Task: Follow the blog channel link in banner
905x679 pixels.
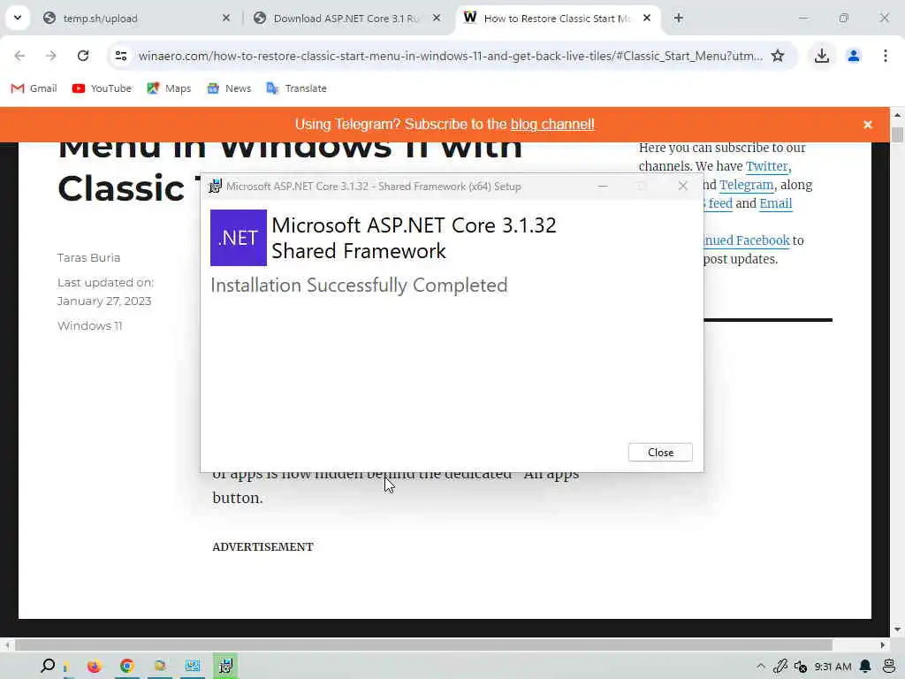Action: coord(552,124)
